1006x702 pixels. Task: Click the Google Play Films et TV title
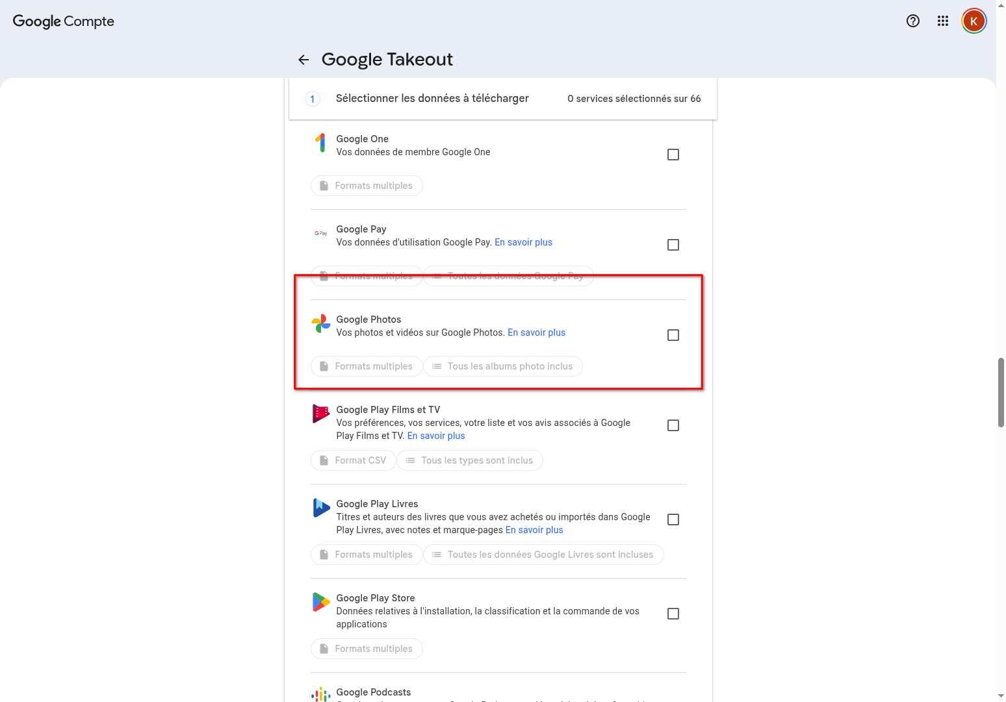coord(388,410)
